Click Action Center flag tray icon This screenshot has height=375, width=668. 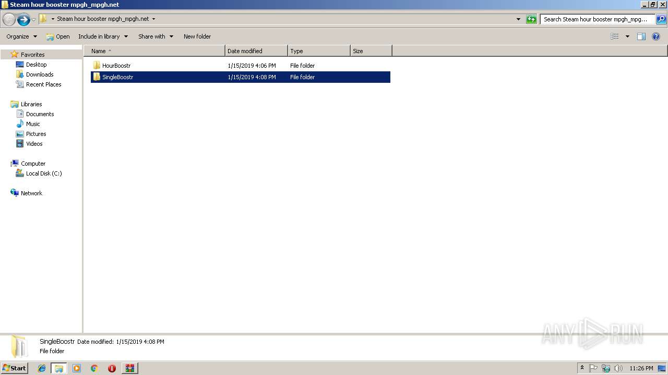tap(593, 368)
